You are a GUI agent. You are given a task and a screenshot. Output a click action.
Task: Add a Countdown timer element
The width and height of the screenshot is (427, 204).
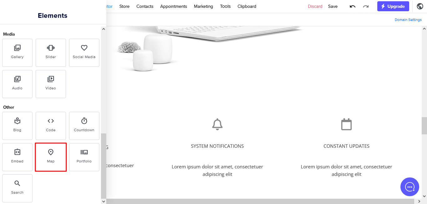coord(84,126)
